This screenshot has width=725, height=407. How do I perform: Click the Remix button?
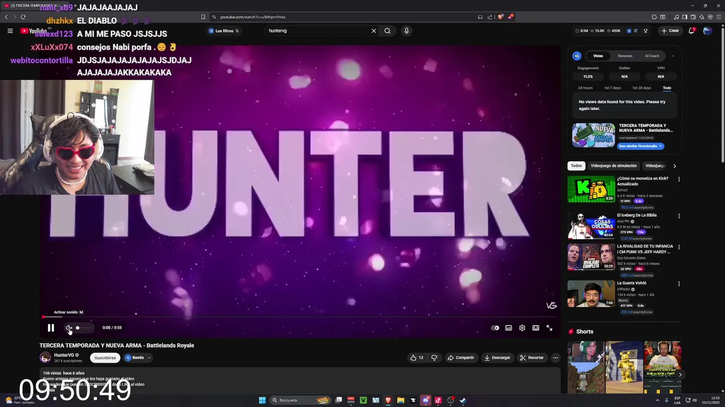click(x=135, y=357)
